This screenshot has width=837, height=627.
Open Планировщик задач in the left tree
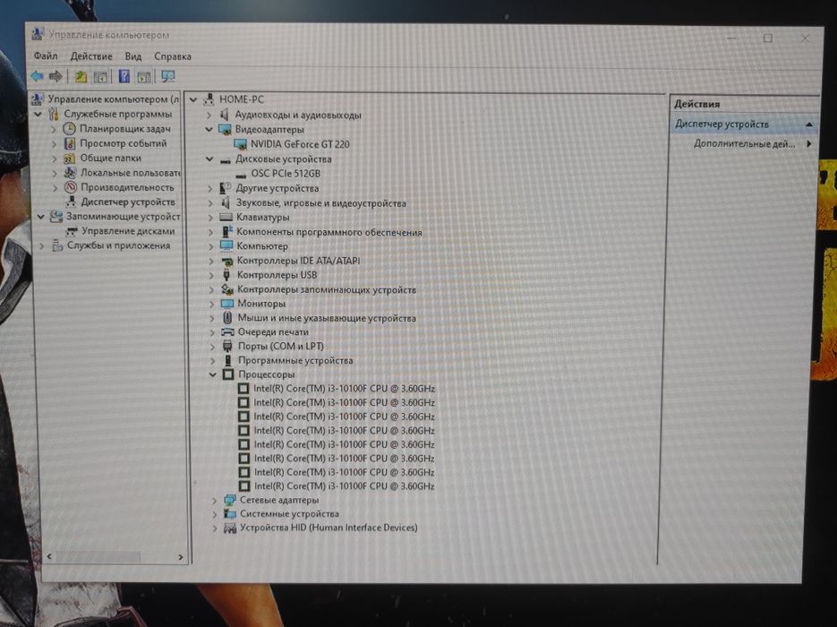125,129
